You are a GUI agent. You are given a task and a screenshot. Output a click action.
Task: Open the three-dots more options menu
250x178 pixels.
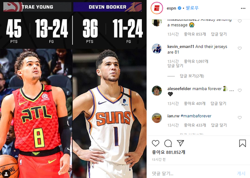point(243,8)
